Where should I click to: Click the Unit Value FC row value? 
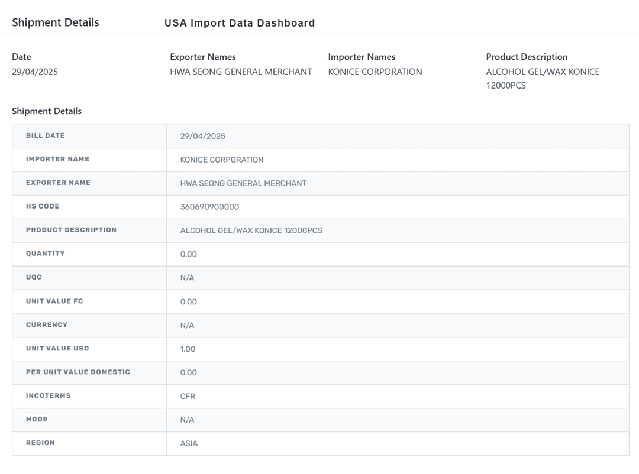[188, 301]
